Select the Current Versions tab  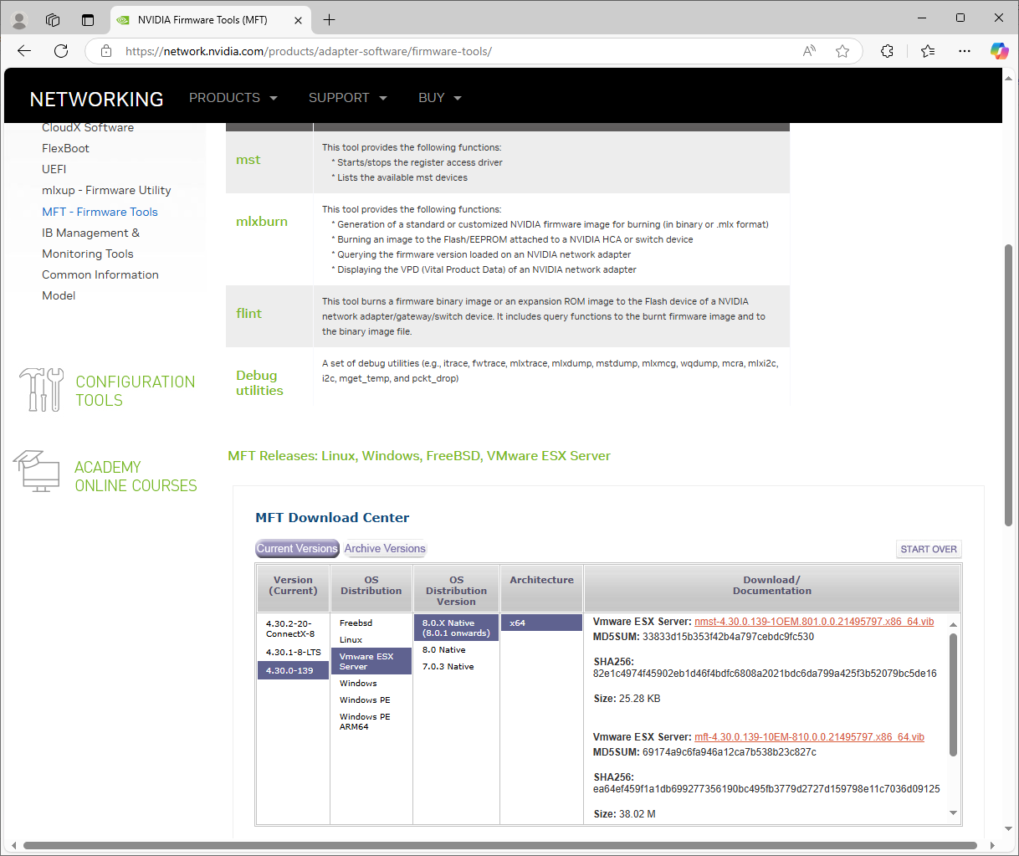click(x=297, y=549)
